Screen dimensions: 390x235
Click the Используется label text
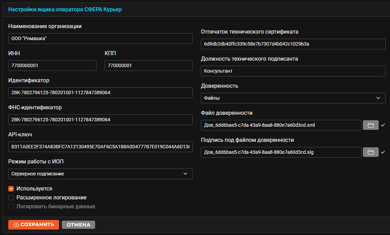point(34,189)
